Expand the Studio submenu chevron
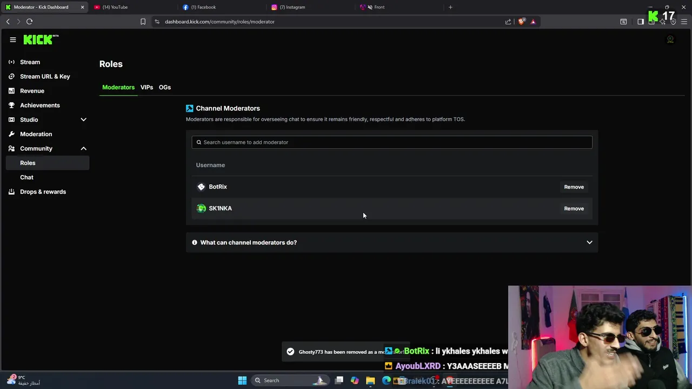This screenshot has width=692, height=389. (83, 119)
